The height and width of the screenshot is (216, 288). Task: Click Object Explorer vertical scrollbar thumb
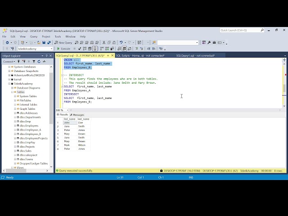tap(51, 98)
